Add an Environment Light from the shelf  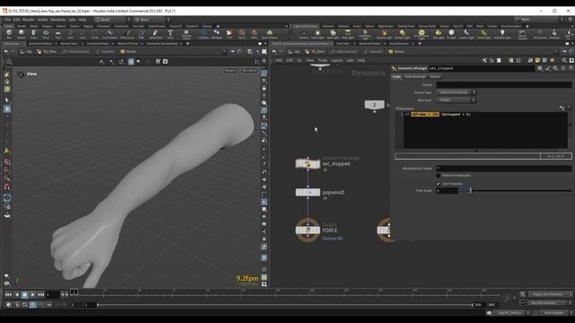click(x=421, y=34)
